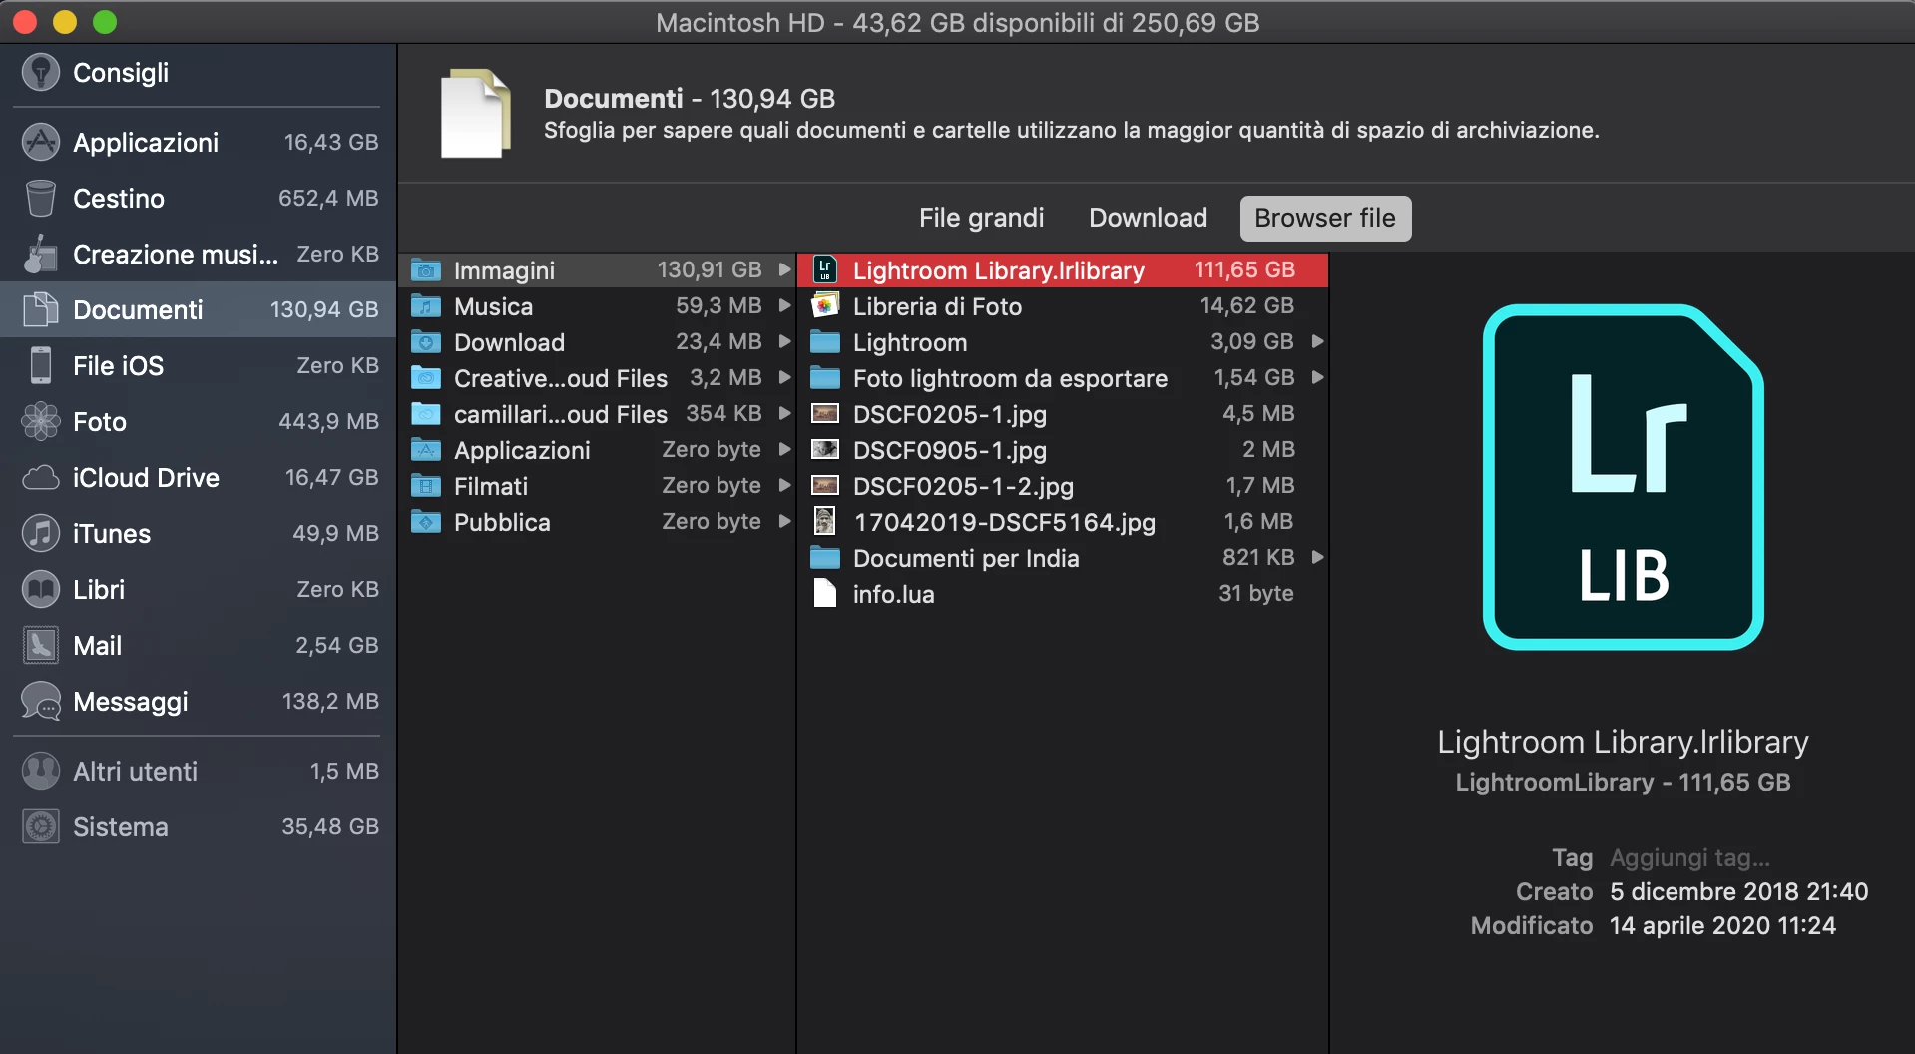Select the iTunes music note icon

(x=40, y=533)
